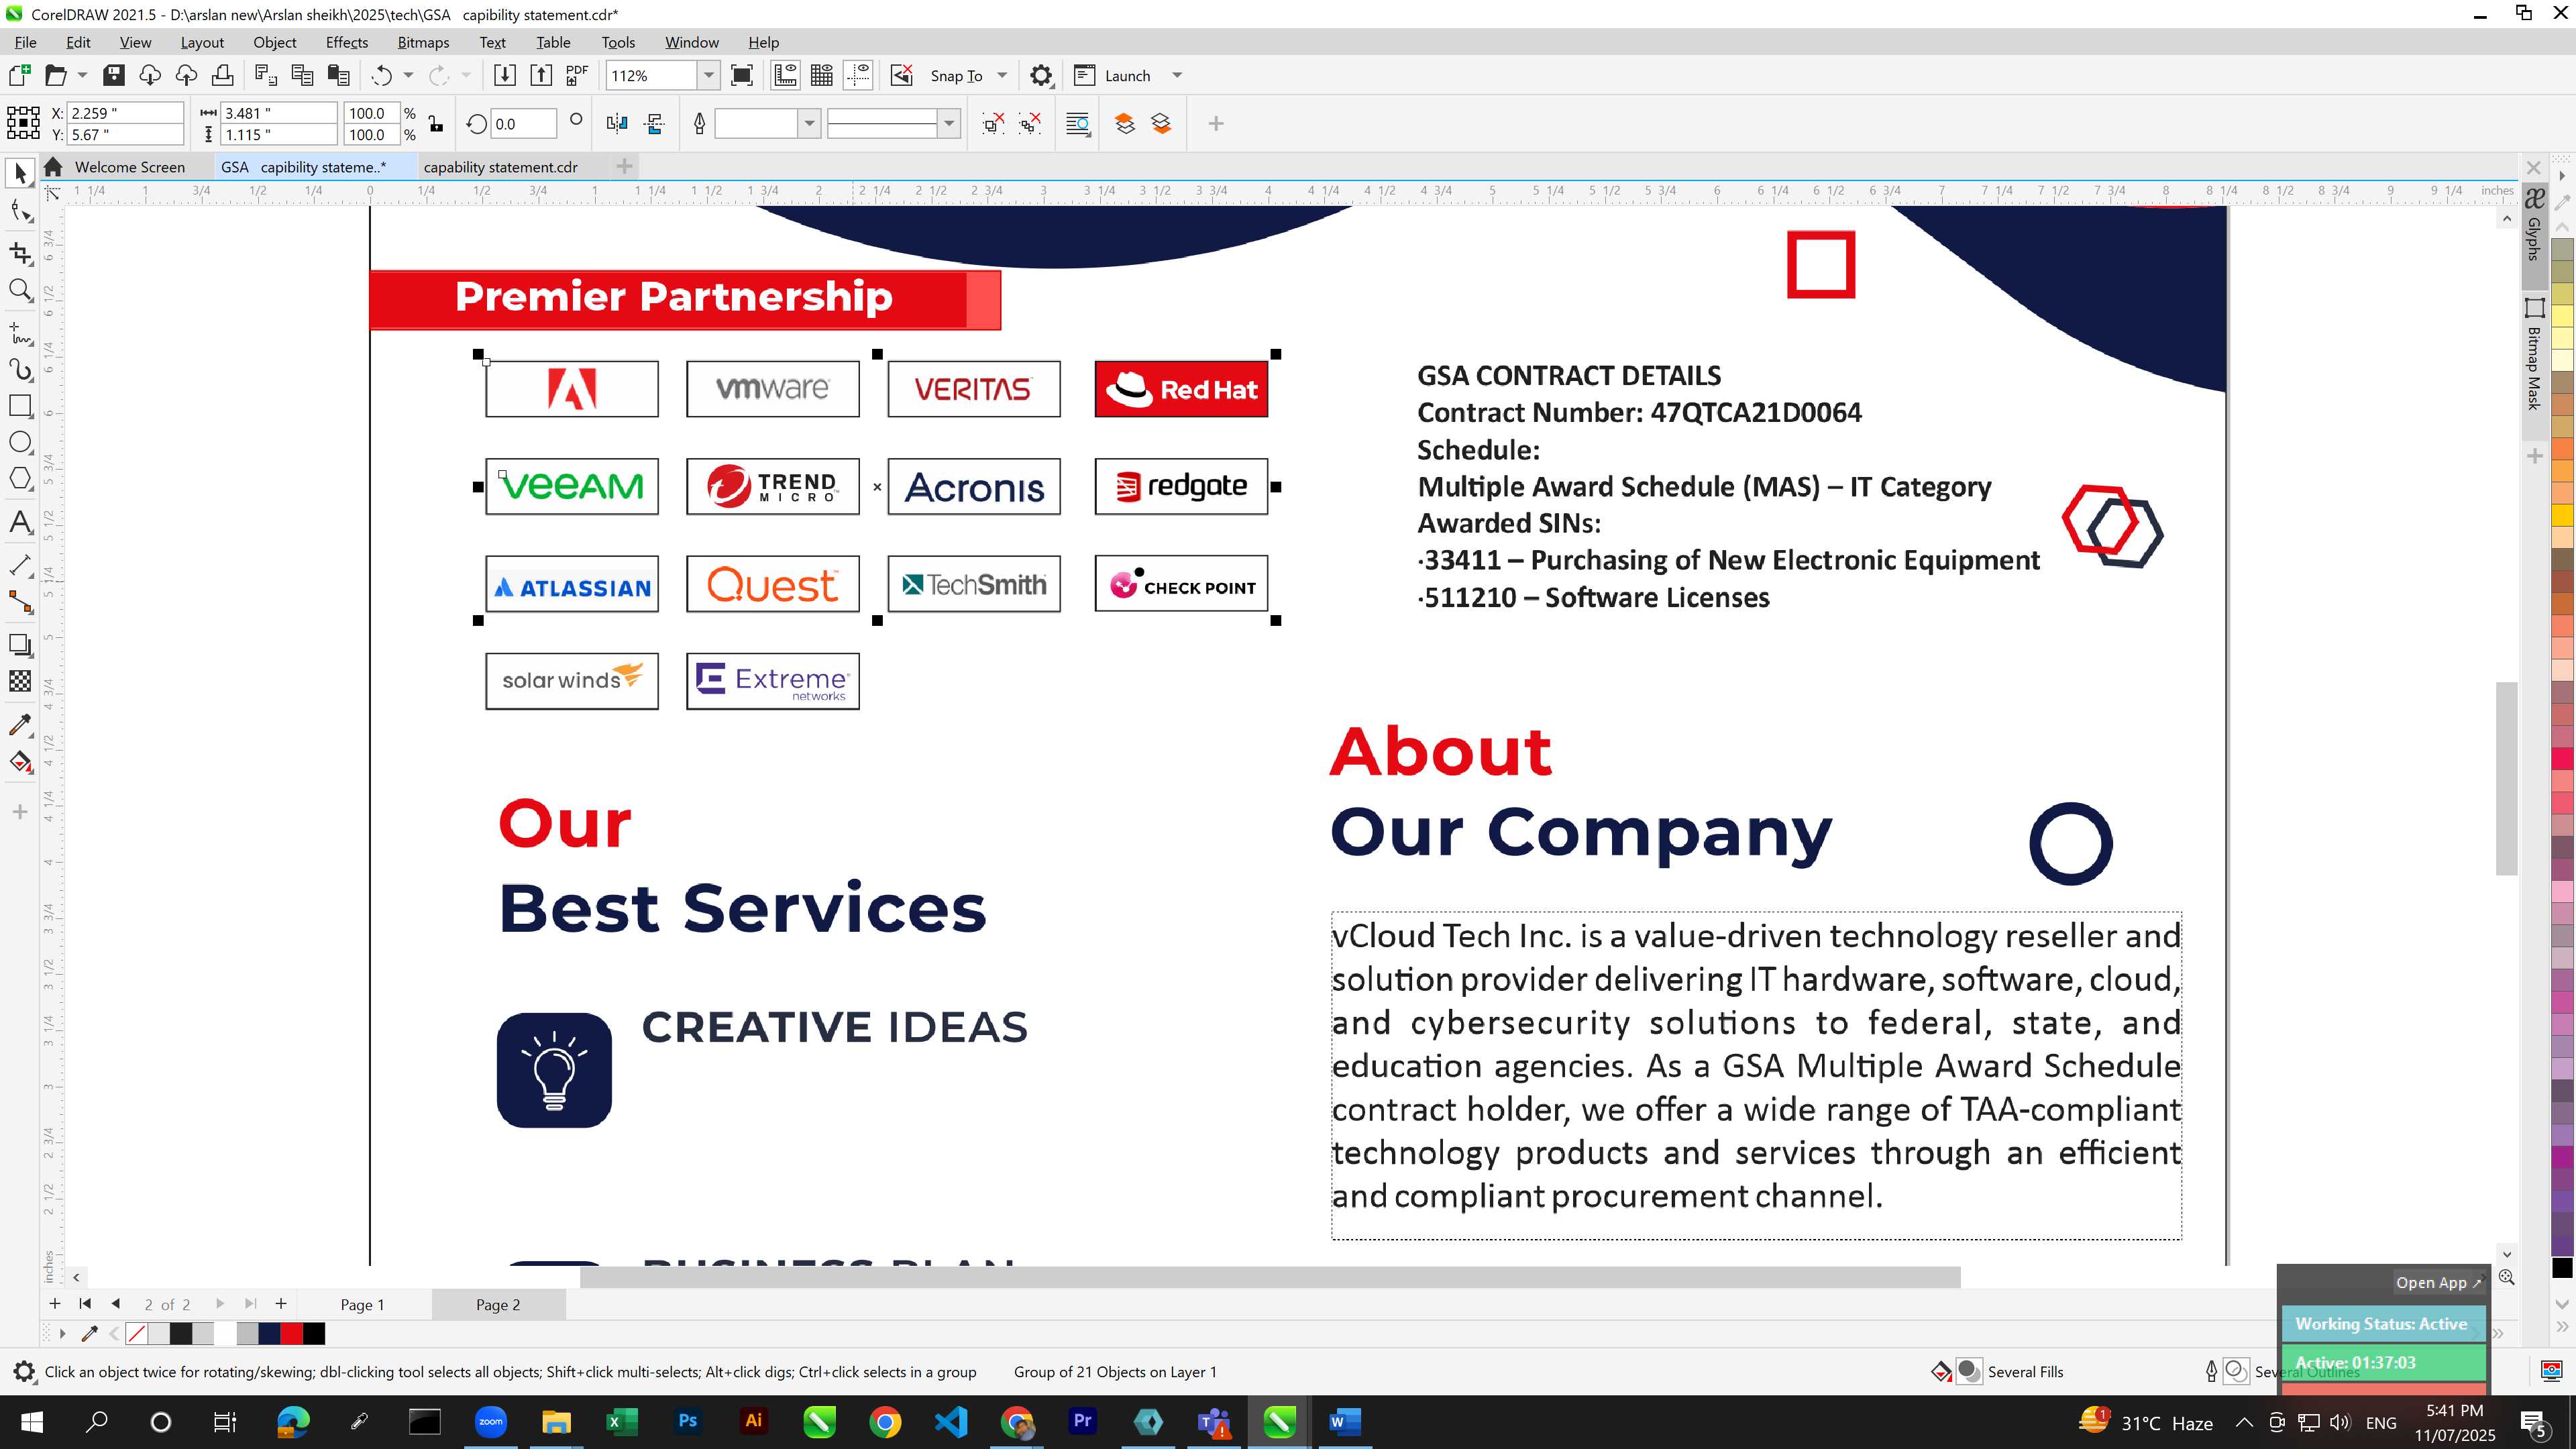Image resolution: width=2576 pixels, height=1449 pixels.
Task: Expand the document palette flyout arrow
Action: click(x=62, y=1334)
